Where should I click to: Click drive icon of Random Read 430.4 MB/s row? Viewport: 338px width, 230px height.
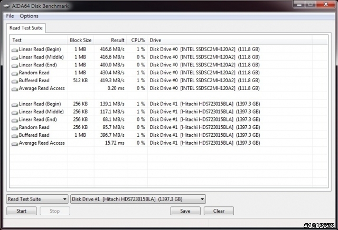click(15, 74)
